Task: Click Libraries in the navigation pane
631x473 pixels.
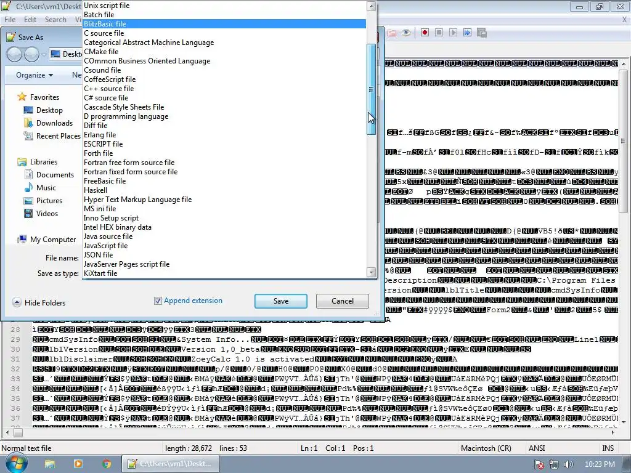Action: (x=44, y=162)
